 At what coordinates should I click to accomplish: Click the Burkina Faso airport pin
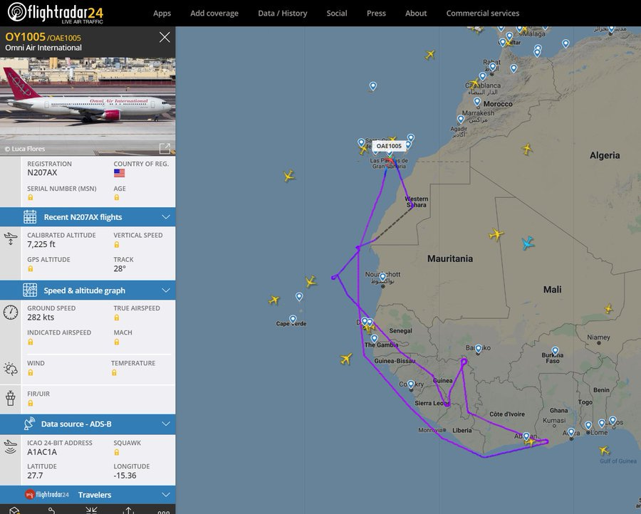click(x=555, y=350)
